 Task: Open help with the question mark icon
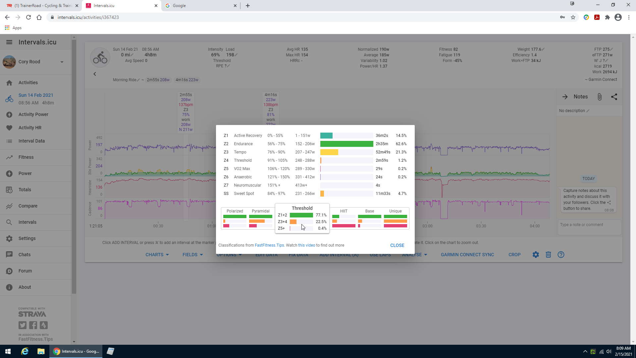(x=561, y=255)
